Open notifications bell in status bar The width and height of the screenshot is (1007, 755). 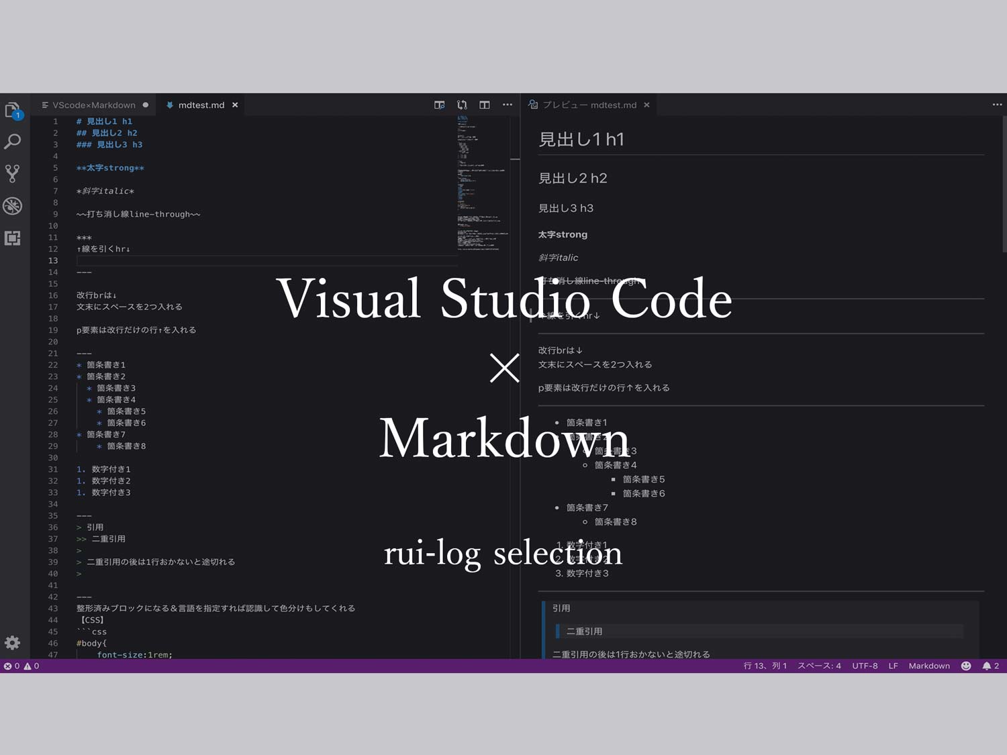tap(991, 666)
